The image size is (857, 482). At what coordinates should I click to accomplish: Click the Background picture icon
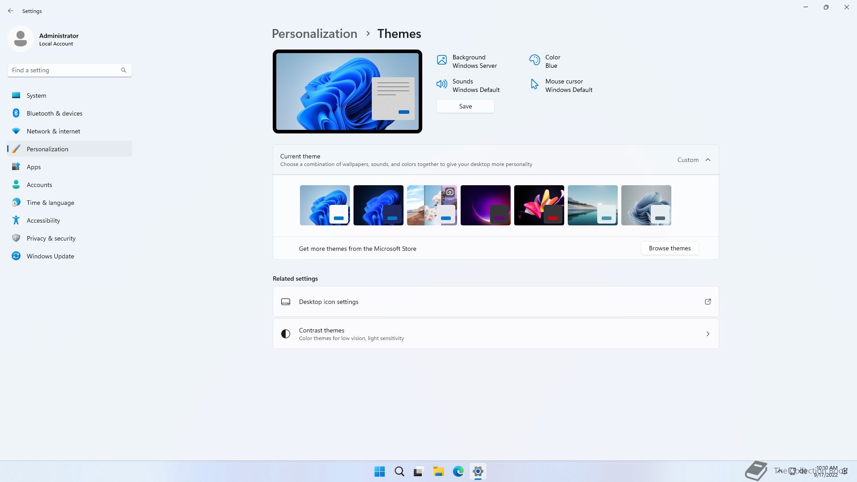[x=441, y=60]
